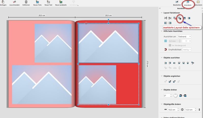The height and width of the screenshot is (118, 203).
Task: Click the wrench icon in Objekte ausrichten
Action: 193,63
